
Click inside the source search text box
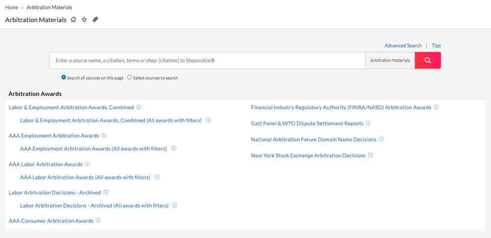207,60
